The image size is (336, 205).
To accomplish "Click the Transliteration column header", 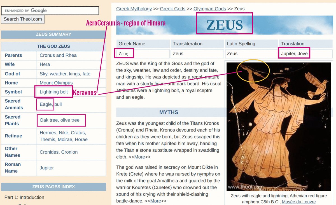I will (197, 44).
